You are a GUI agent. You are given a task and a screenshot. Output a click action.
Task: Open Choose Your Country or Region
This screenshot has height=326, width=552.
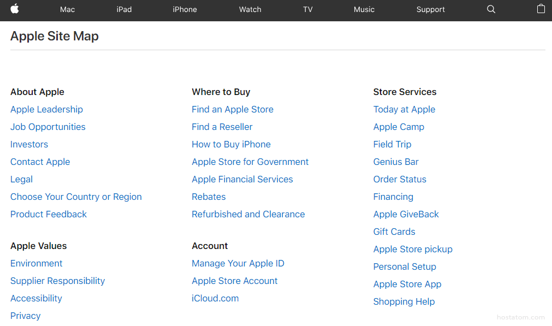point(76,197)
